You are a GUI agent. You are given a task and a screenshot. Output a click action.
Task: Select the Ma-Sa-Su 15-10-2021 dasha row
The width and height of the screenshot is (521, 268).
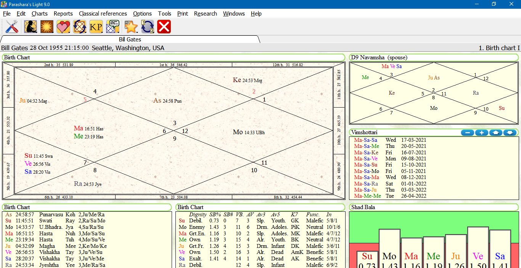pyautogui.click(x=390, y=165)
